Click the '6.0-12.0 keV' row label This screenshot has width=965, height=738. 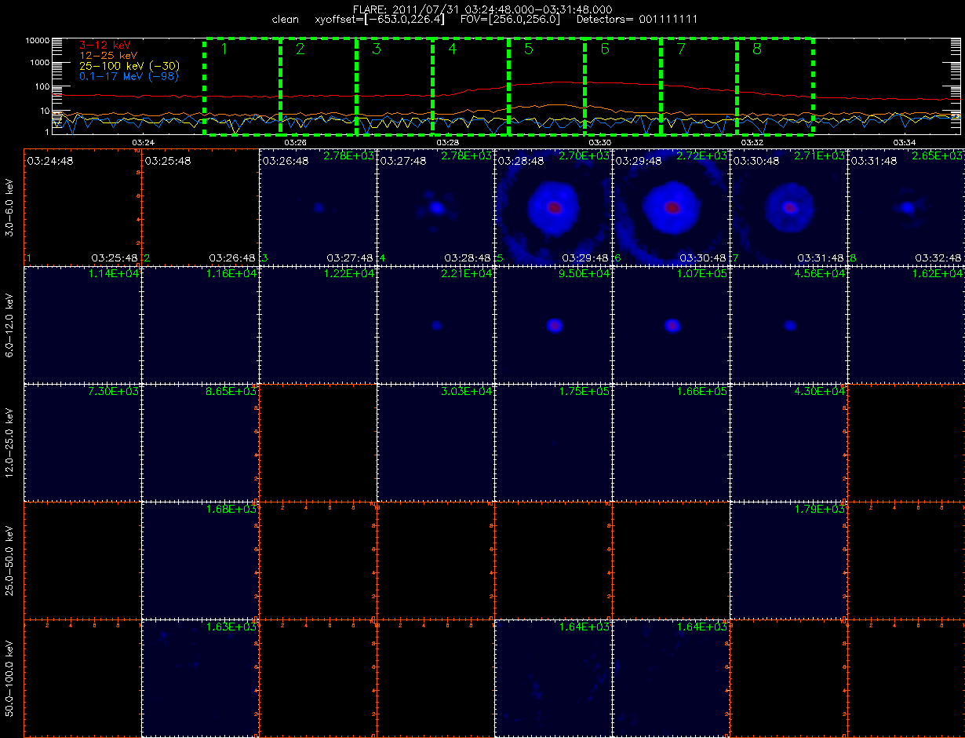(9, 324)
